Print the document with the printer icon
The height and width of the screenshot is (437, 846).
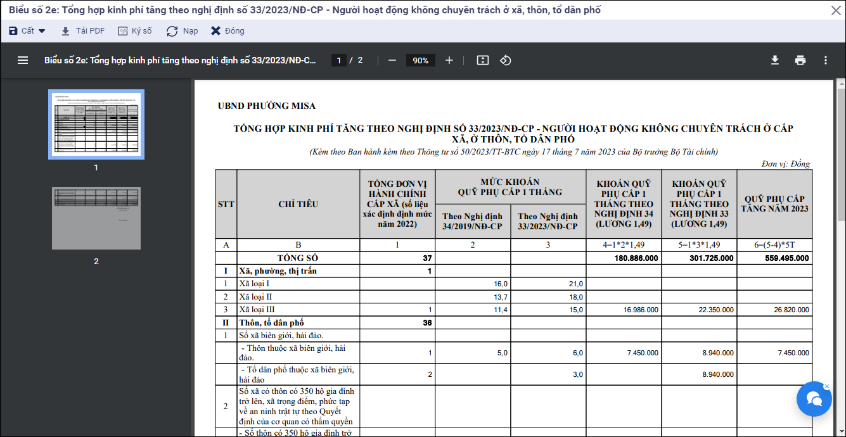(x=800, y=60)
